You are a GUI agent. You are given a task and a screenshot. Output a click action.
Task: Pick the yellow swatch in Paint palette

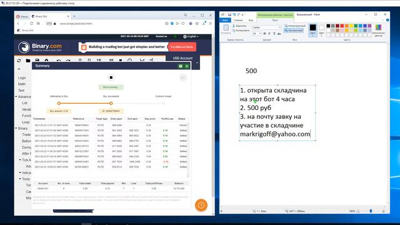351,26
